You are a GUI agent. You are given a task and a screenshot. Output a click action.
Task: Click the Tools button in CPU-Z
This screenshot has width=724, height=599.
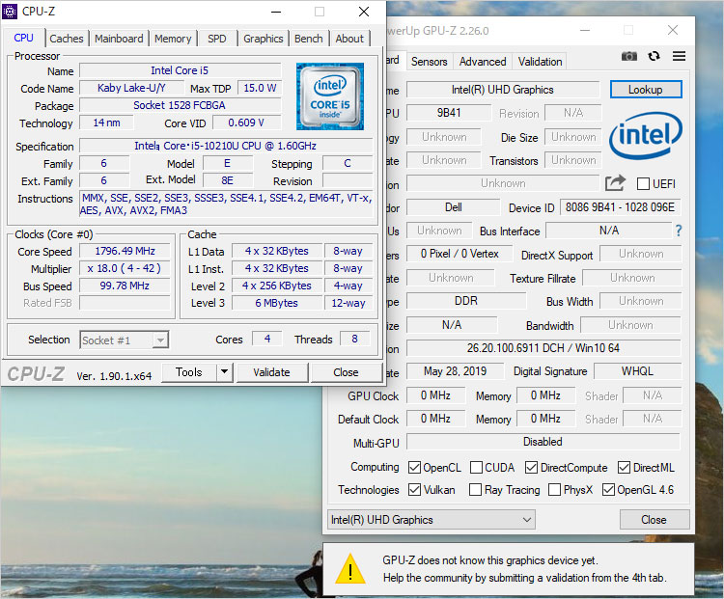tap(189, 372)
